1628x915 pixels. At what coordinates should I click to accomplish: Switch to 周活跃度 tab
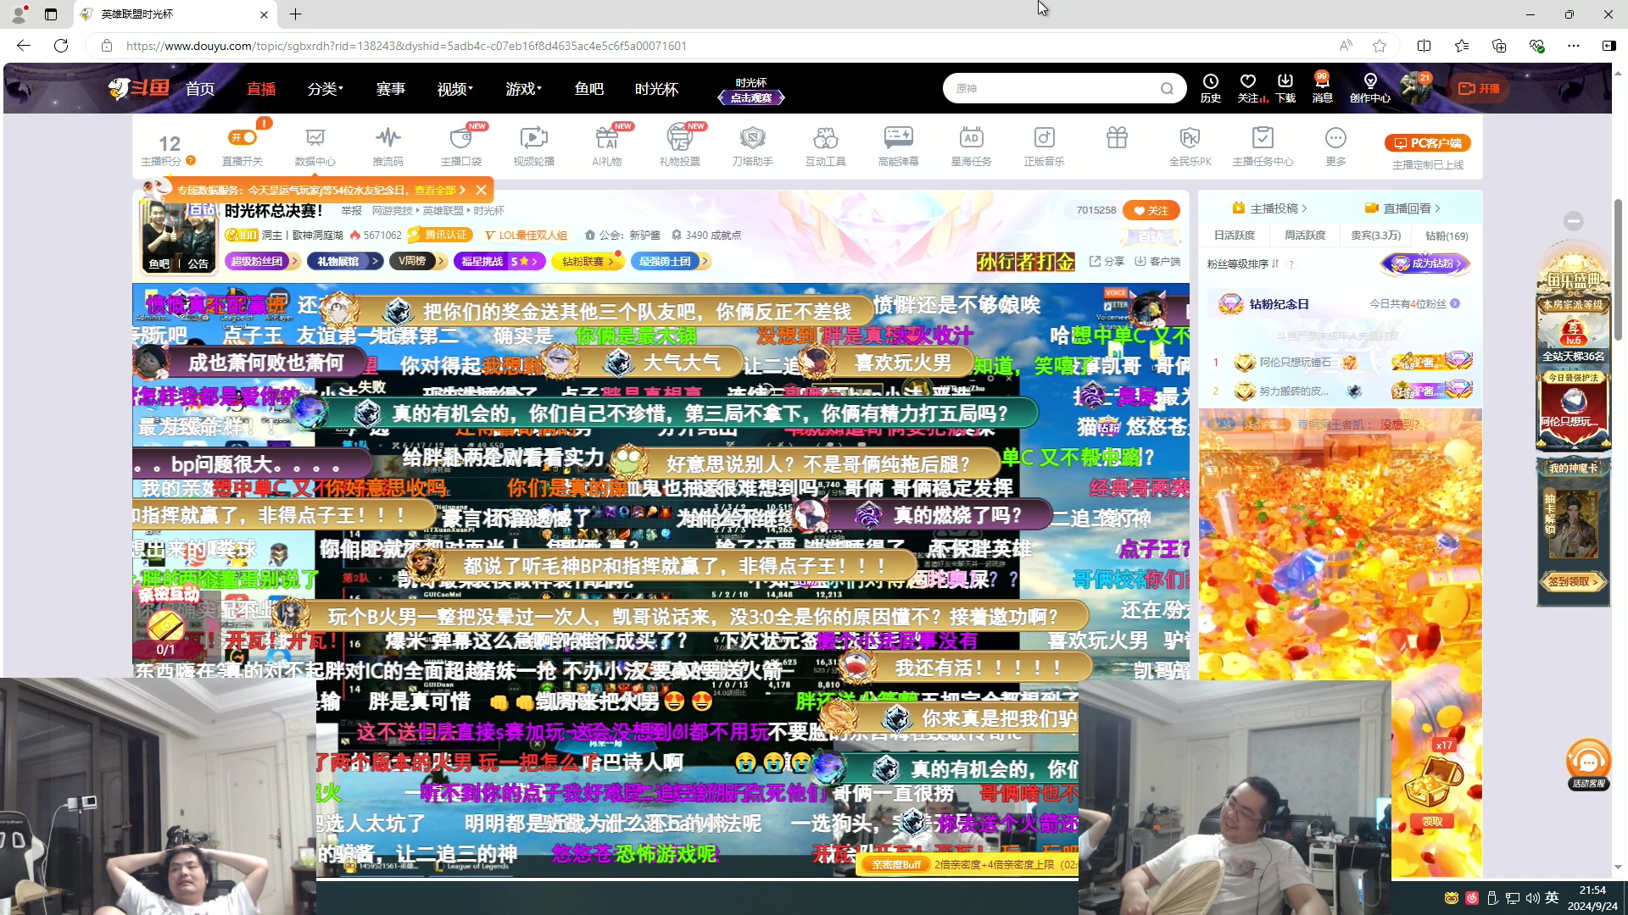coord(1305,236)
